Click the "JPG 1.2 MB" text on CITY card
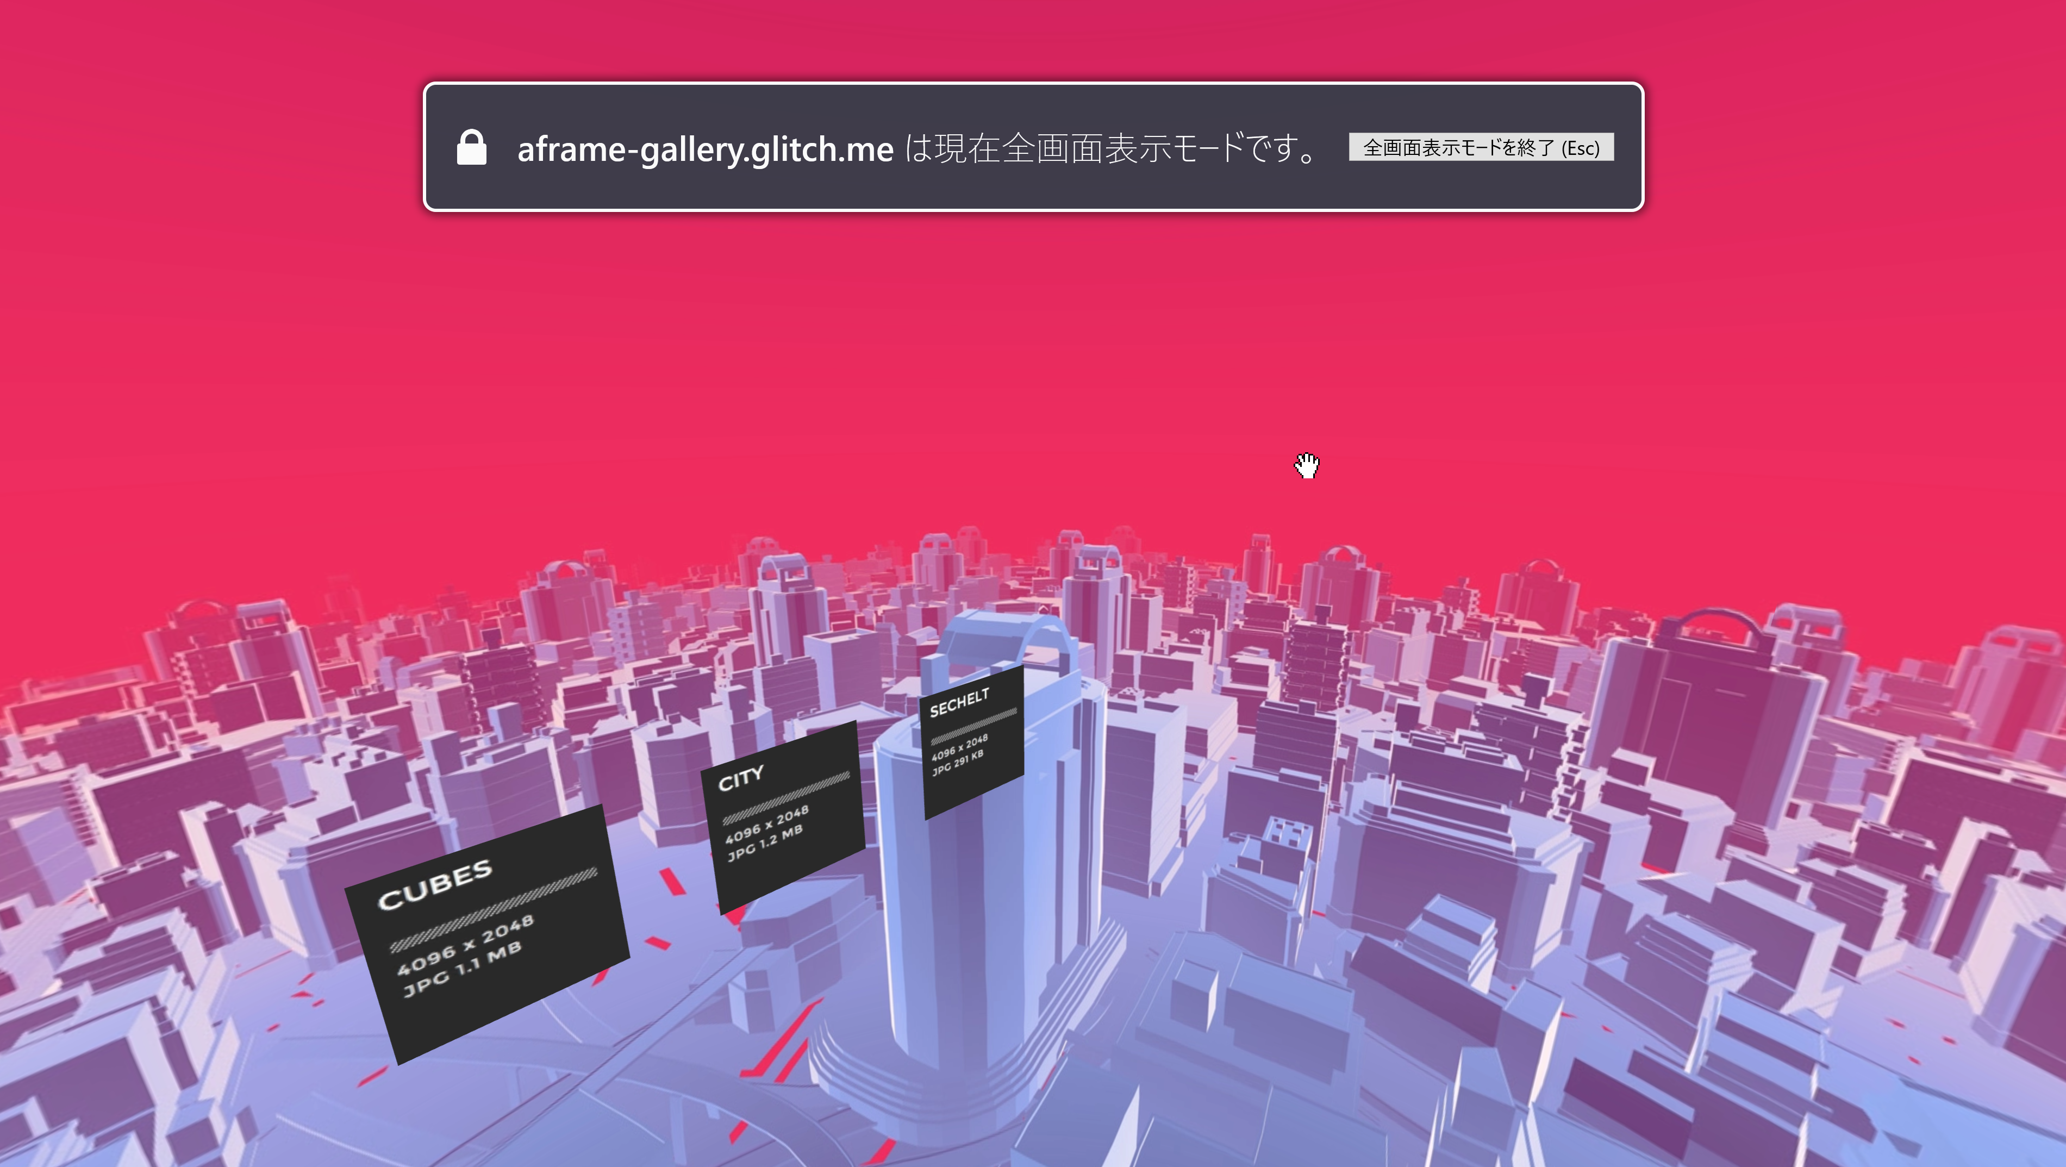This screenshot has width=2066, height=1167. click(x=764, y=843)
